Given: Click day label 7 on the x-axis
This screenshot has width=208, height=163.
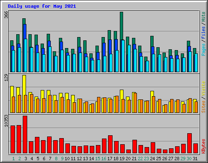Looking at the screenshot, I should [50, 159].
